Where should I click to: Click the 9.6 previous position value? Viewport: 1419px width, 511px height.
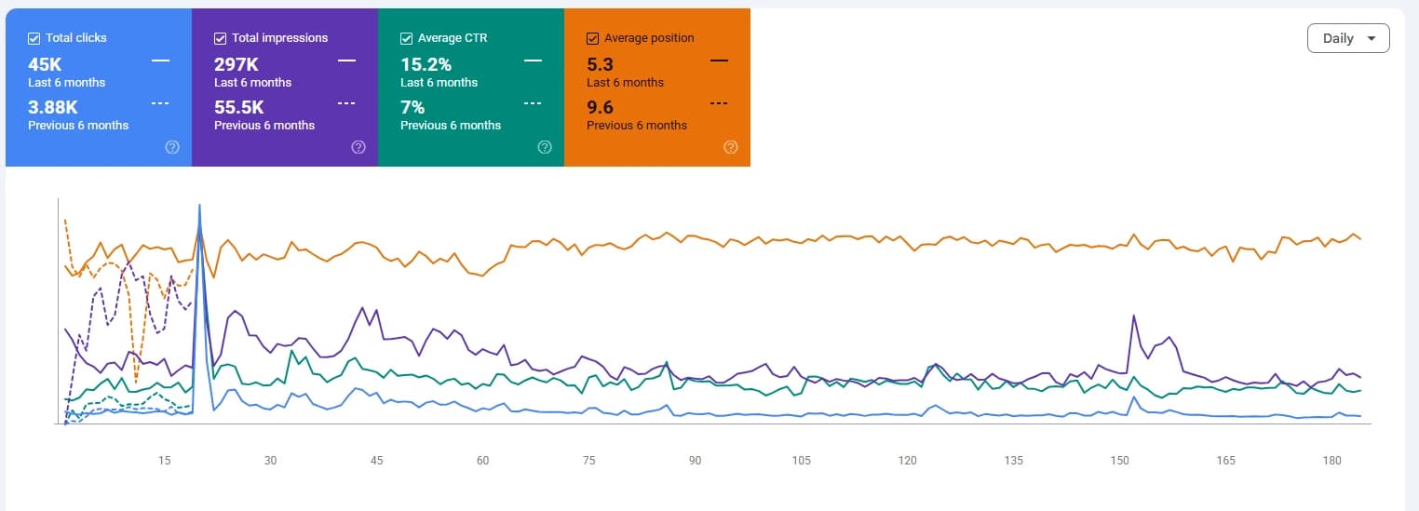click(600, 107)
